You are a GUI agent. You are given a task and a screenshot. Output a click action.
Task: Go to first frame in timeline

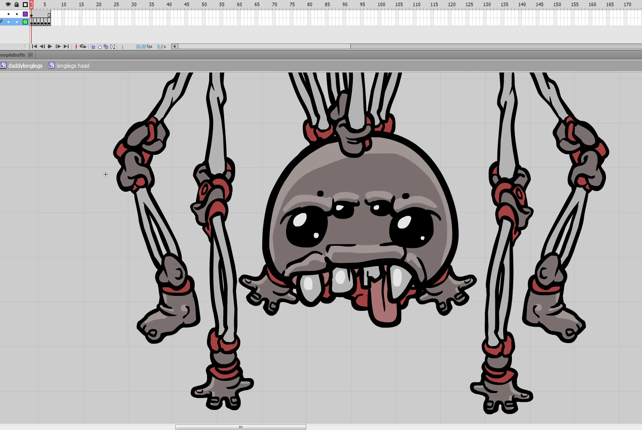click(34, 47)
